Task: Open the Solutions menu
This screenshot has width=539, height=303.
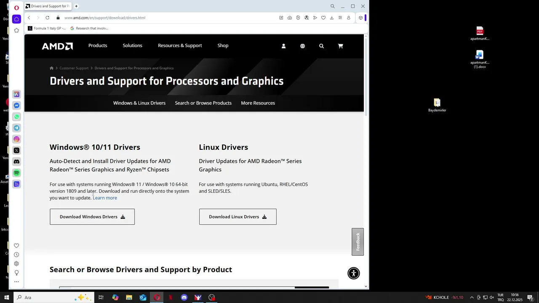Action: coord(132,45)
